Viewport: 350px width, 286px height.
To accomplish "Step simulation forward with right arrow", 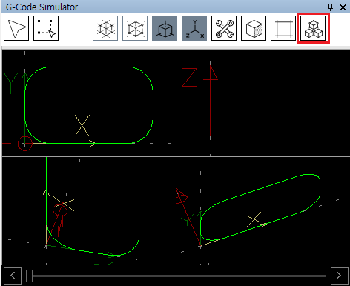I will click(339, 275).
